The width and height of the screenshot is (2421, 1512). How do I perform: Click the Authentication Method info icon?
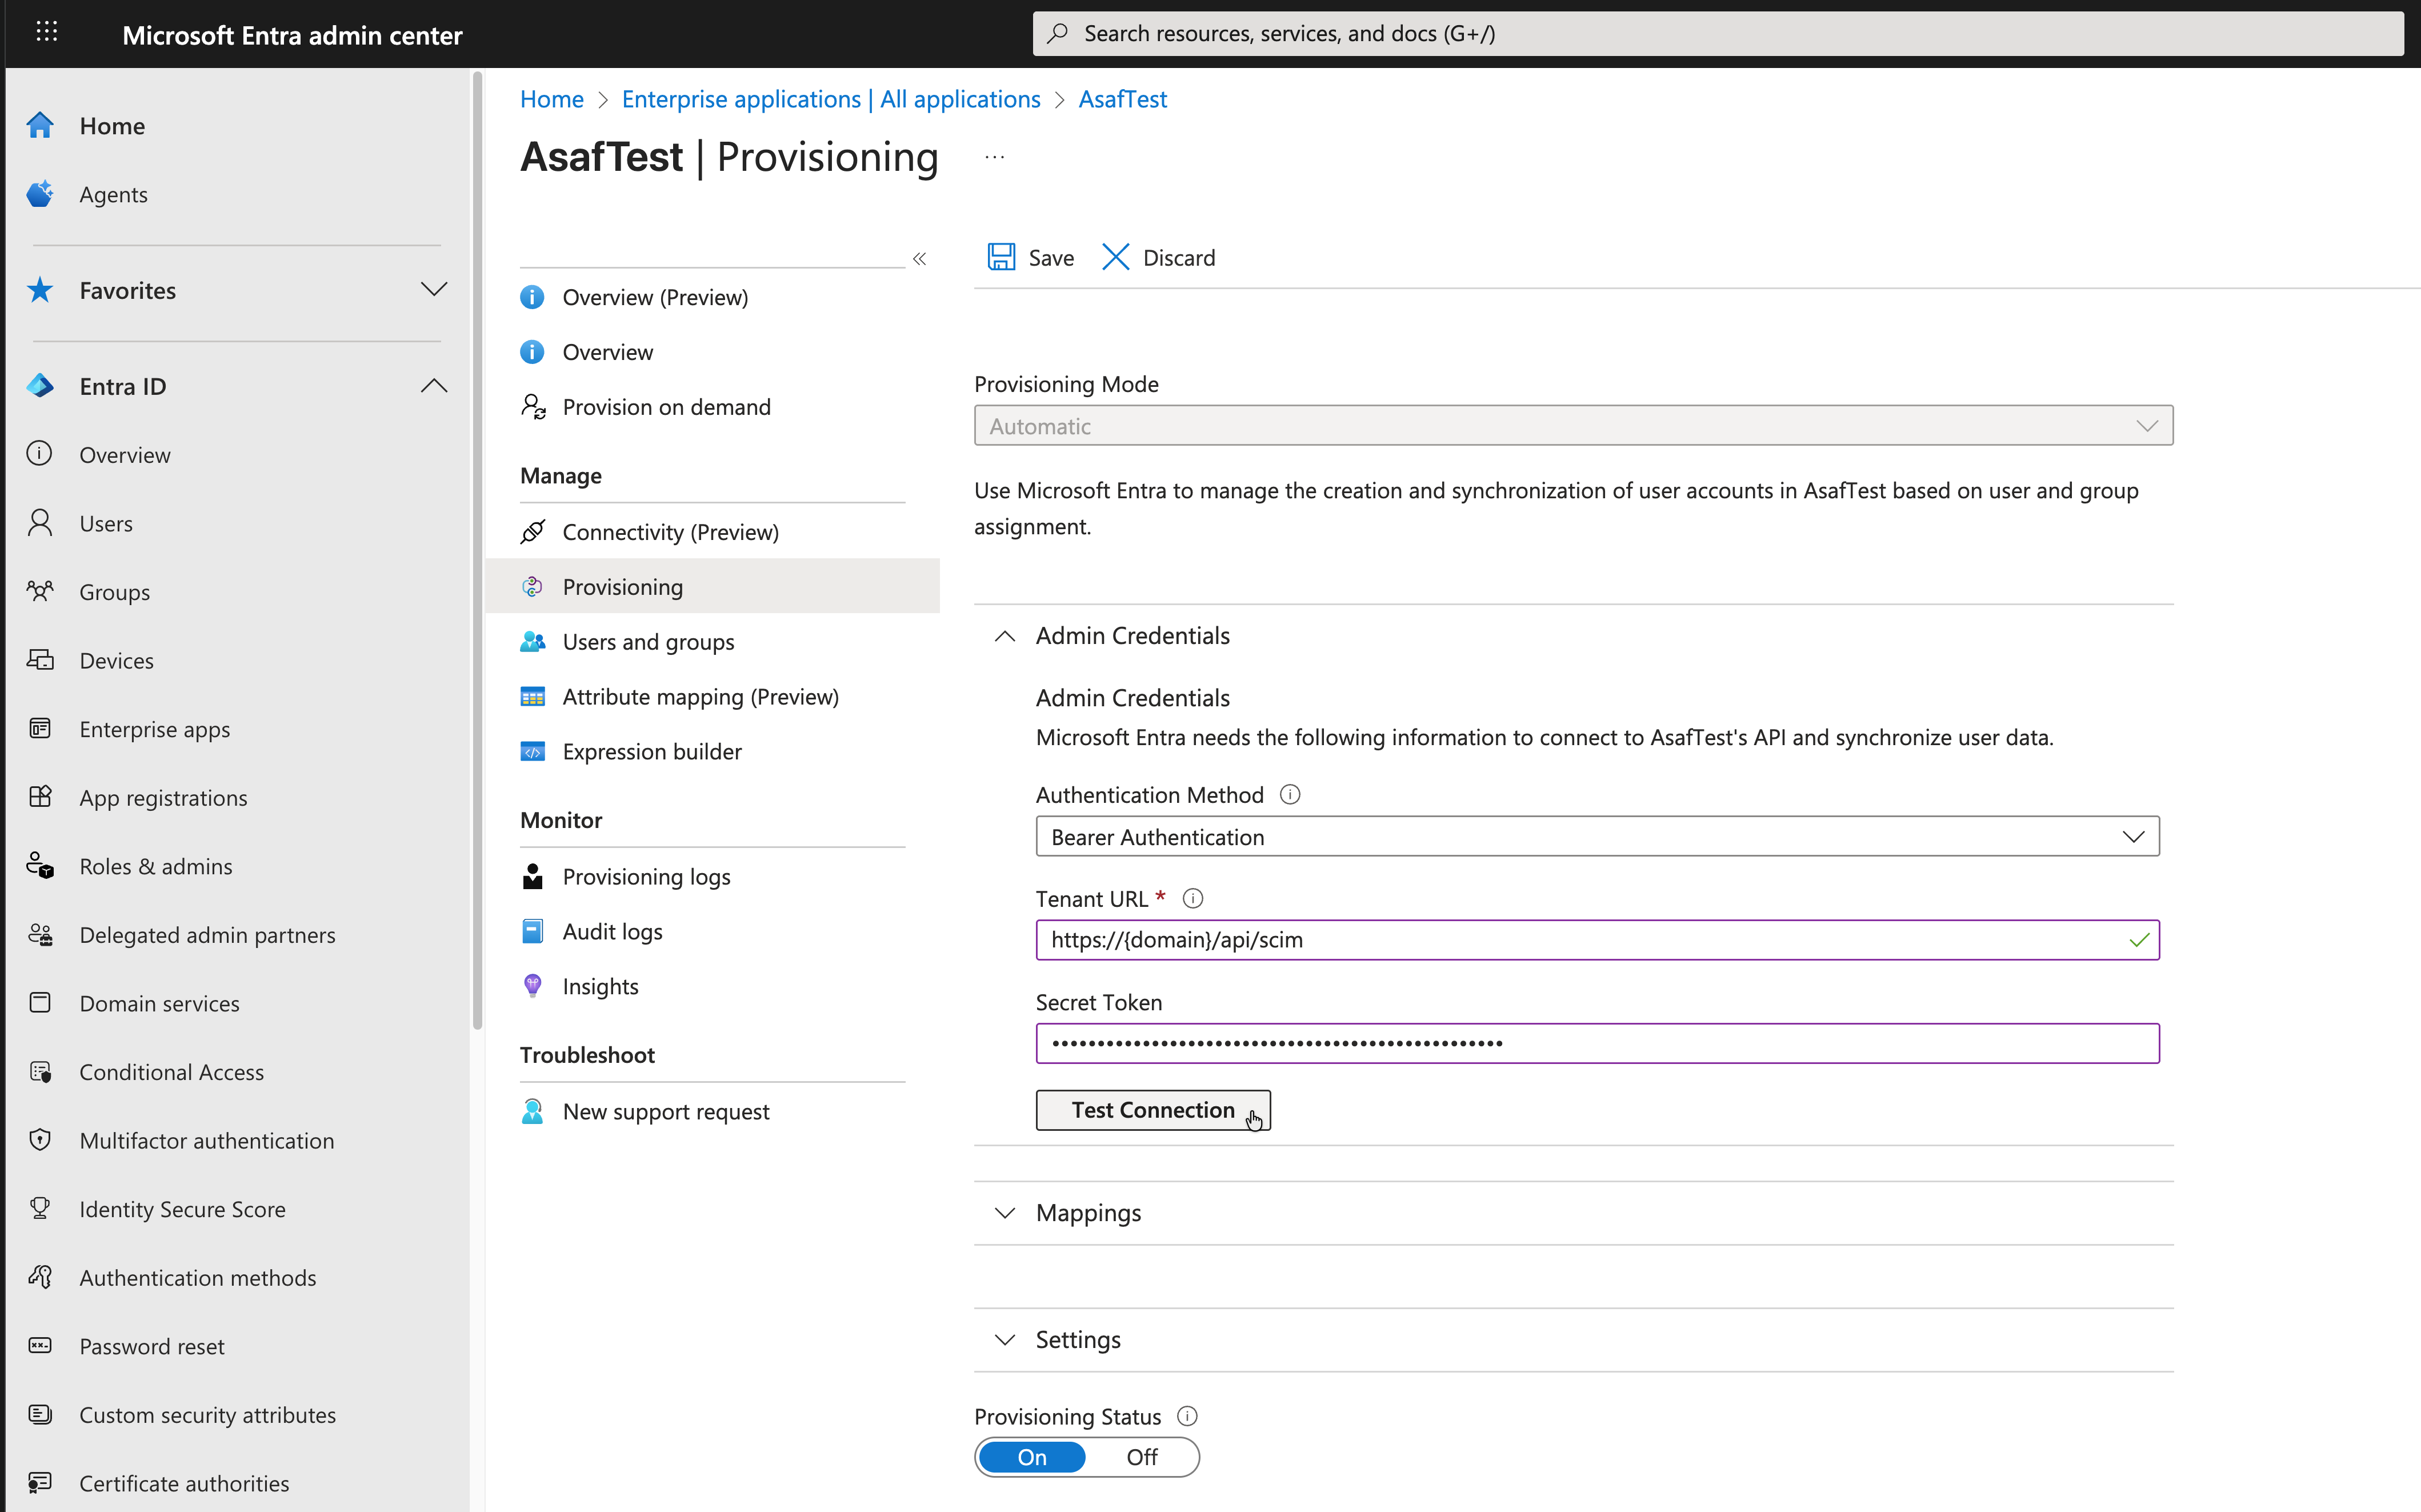tap(1290, 794)
